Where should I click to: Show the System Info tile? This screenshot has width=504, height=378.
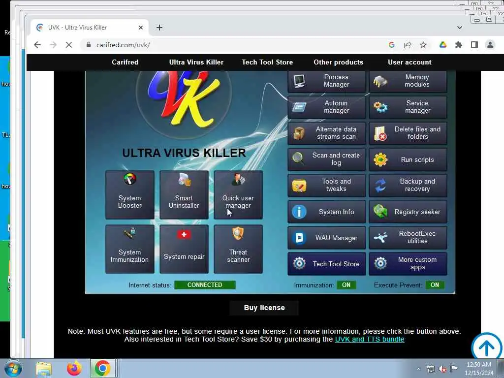pyautogui.click(x=327, y=212)
